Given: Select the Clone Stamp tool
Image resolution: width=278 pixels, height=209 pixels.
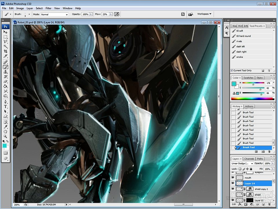Looking at the screenshot, I should 6,72.
